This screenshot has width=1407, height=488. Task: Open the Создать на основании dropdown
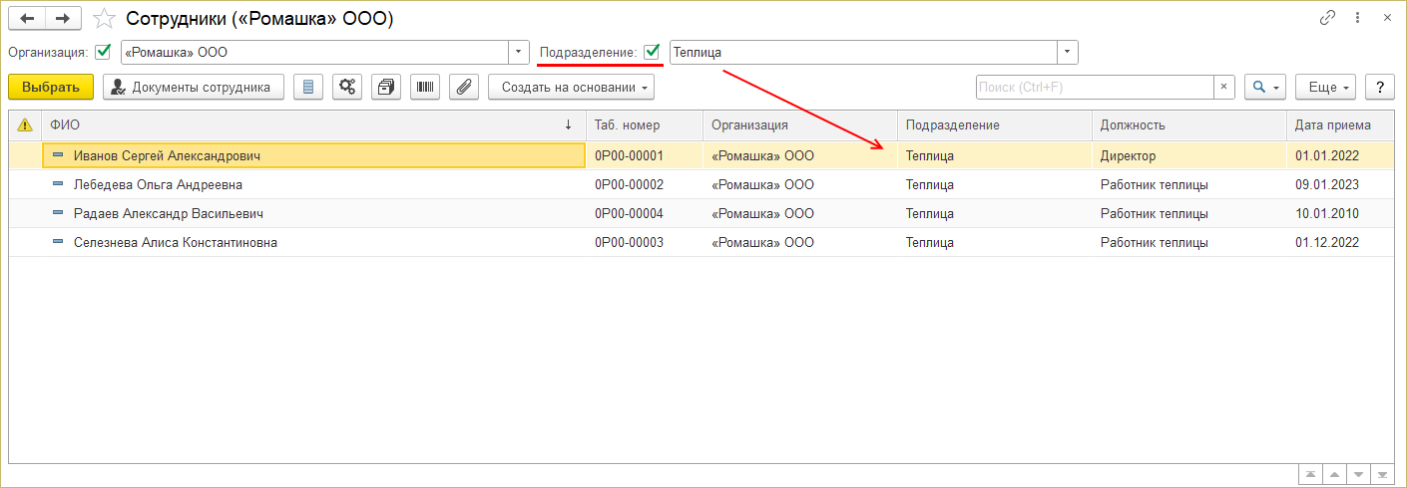(x=571, y=88)
